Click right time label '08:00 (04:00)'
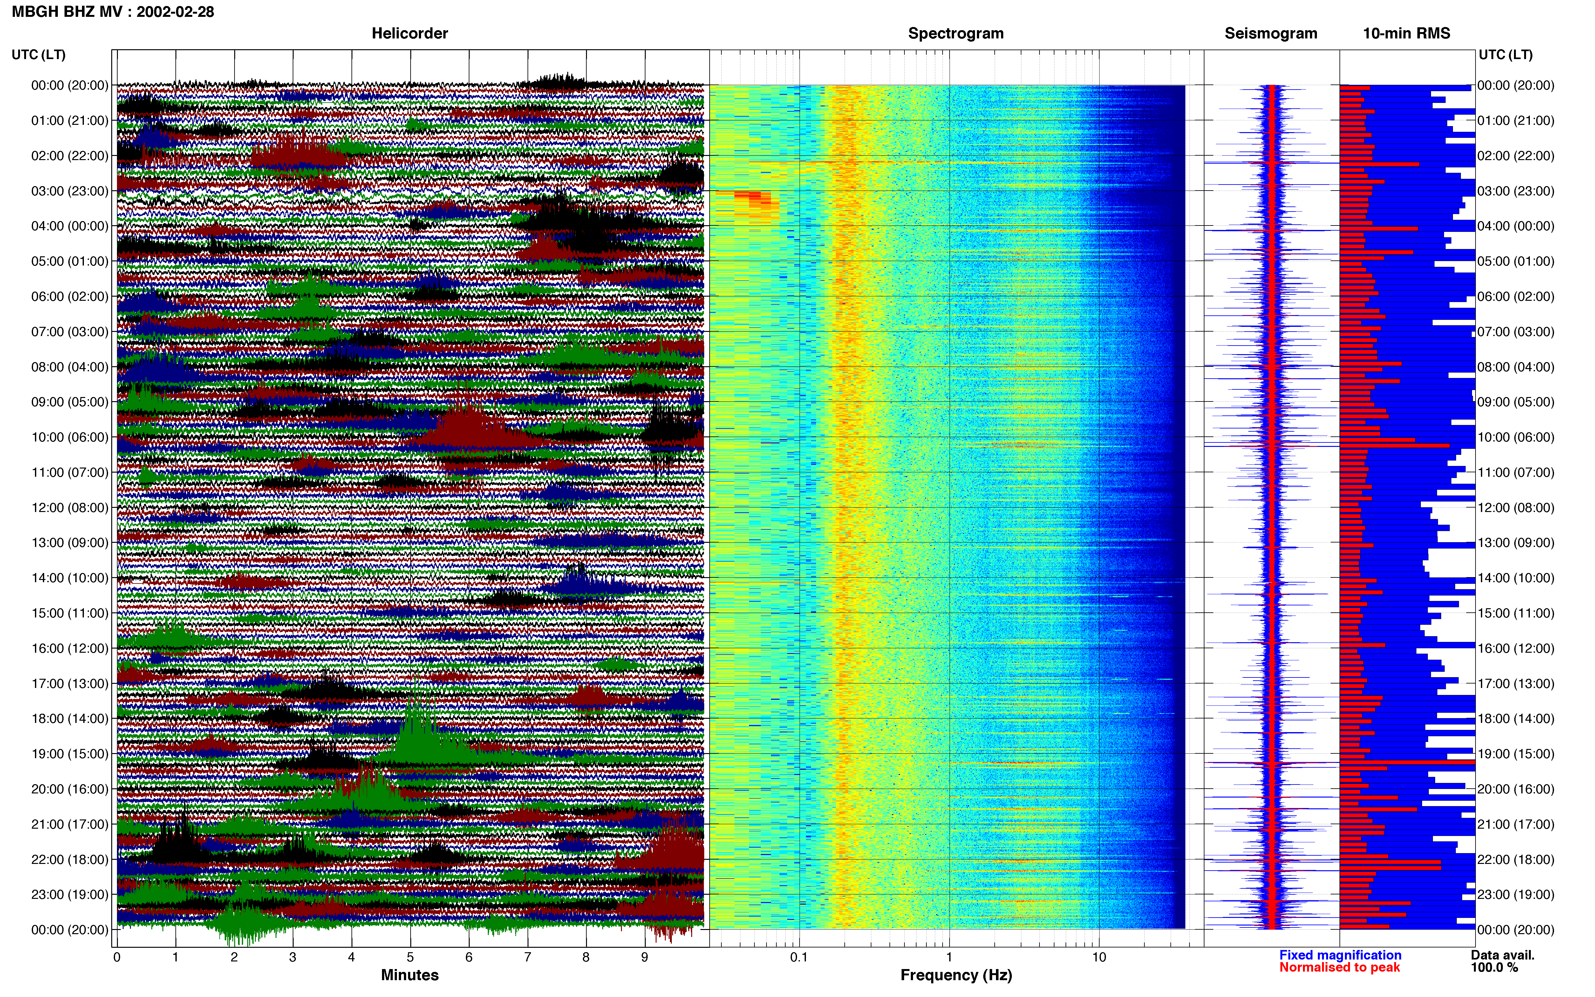Viewport: 1595px width, 997px height. 1516,367
